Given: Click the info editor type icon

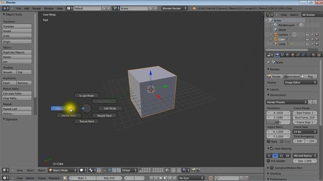Looking at the screenshot, I should click(x=6, y=8).
